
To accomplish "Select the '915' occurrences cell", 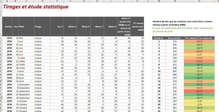I will (175, 111).
